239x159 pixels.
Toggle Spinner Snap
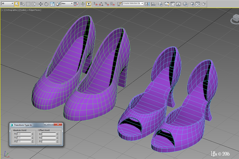point(112,4)
